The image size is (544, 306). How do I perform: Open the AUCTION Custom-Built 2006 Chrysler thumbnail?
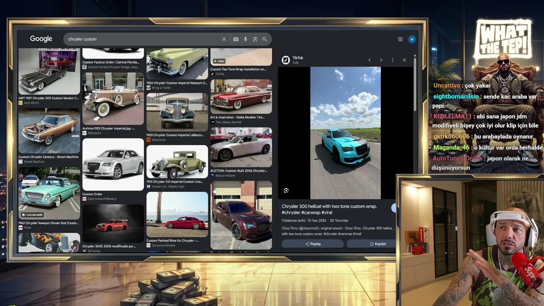coord(241,147)
